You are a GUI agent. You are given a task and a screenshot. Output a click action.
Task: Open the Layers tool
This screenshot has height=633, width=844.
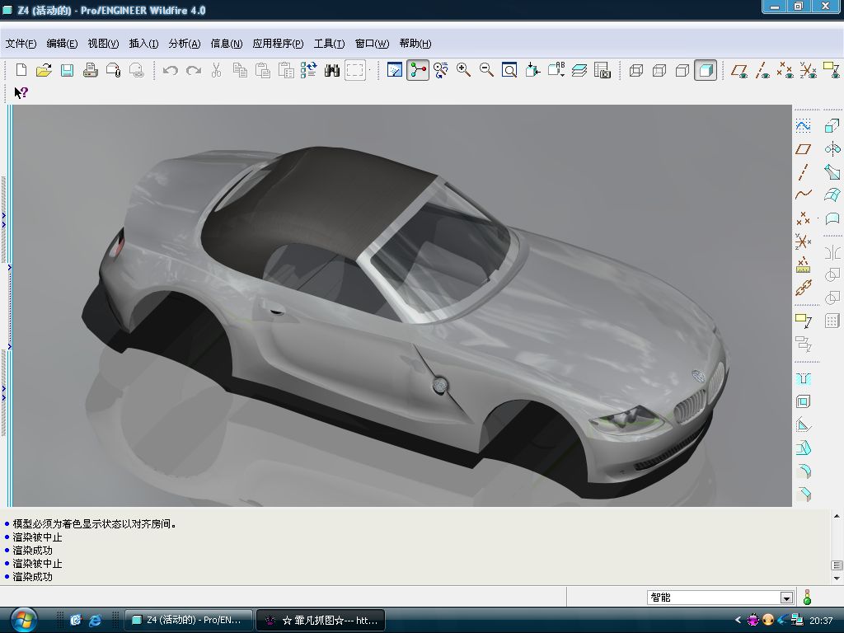click(x=579, y=70)
